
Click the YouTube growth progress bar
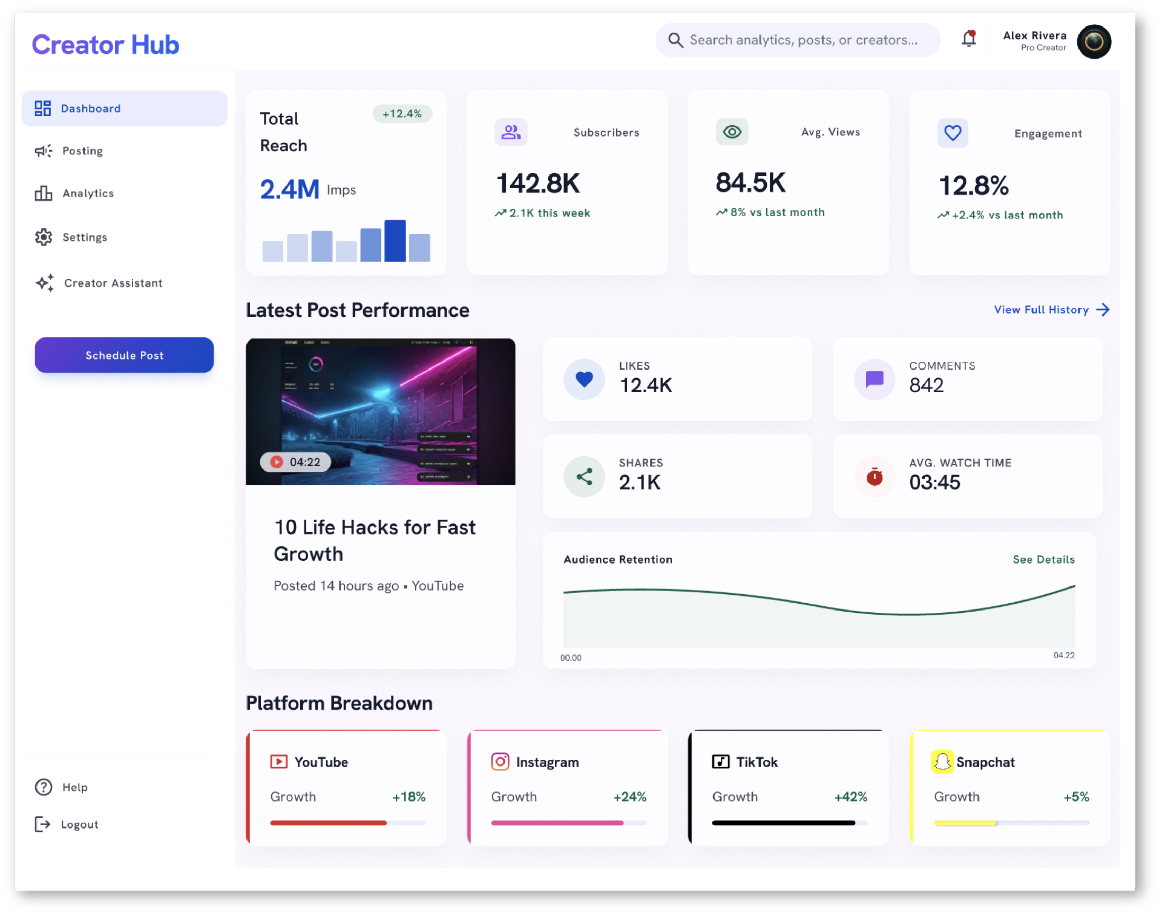348,823
